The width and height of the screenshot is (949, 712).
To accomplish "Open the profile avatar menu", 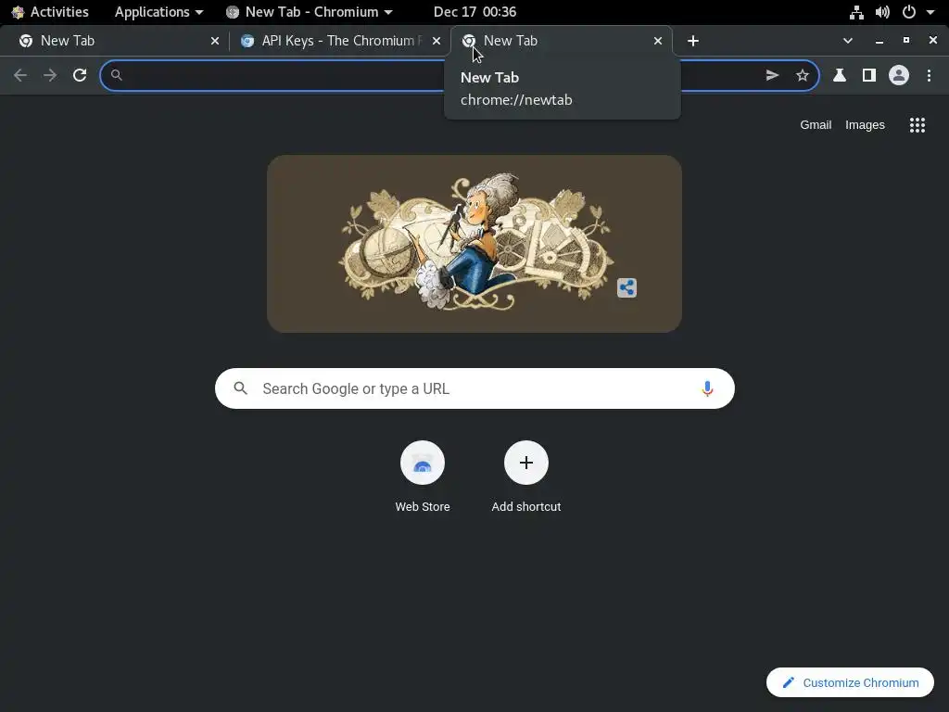I will (x=899, y=75).
